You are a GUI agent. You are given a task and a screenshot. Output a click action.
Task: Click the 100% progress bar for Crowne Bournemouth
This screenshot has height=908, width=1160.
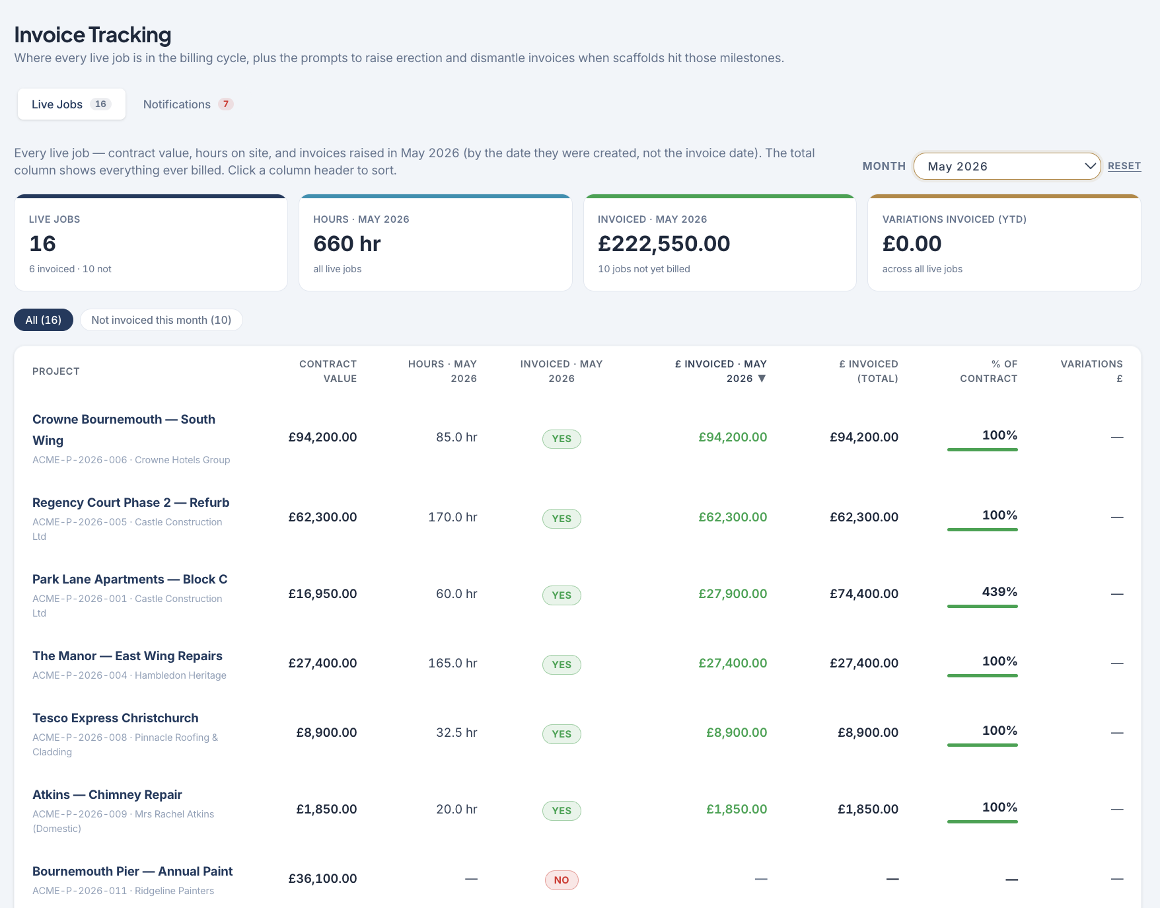click(982, 449)
